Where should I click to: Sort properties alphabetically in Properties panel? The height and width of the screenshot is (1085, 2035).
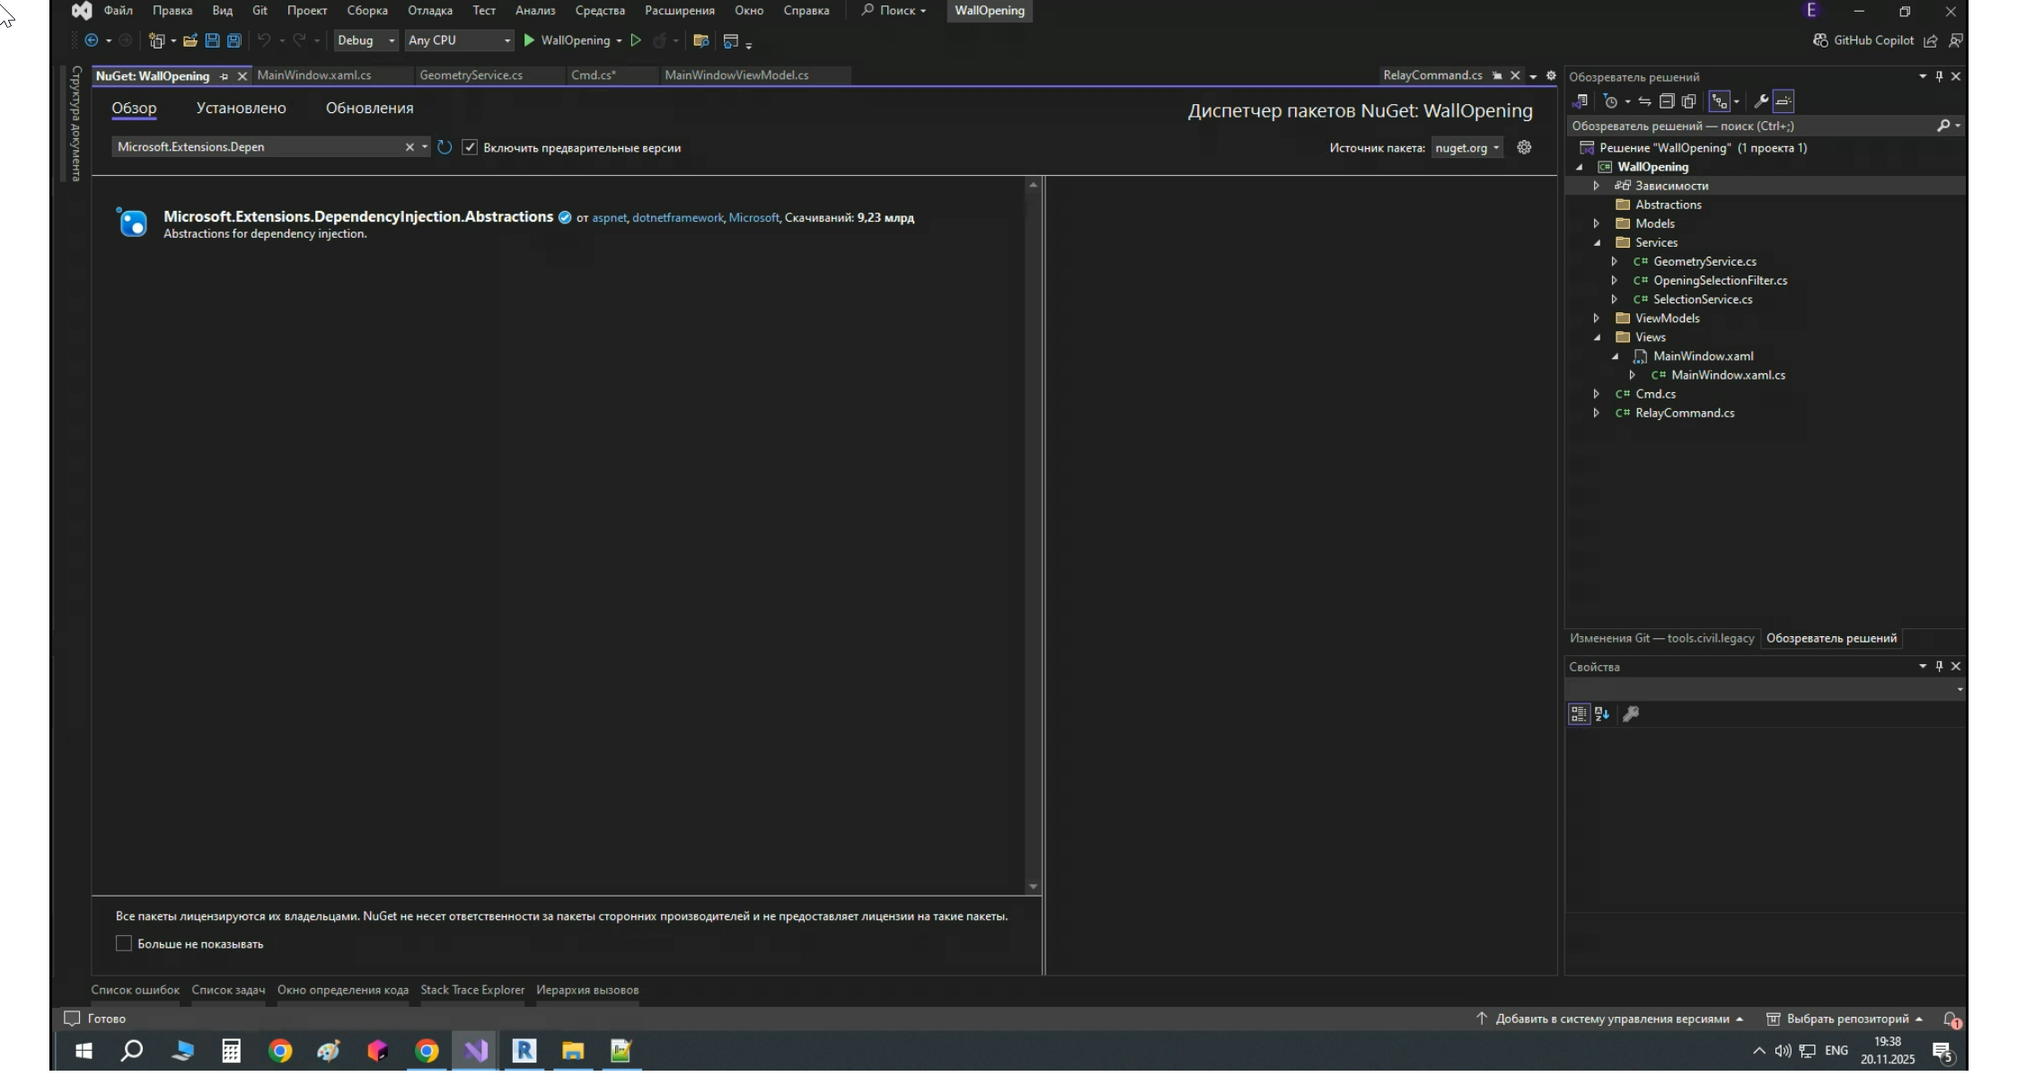click(1602, 714)
